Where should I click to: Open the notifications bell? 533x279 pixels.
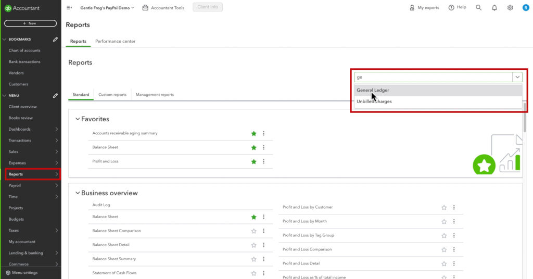pos(494,7)
